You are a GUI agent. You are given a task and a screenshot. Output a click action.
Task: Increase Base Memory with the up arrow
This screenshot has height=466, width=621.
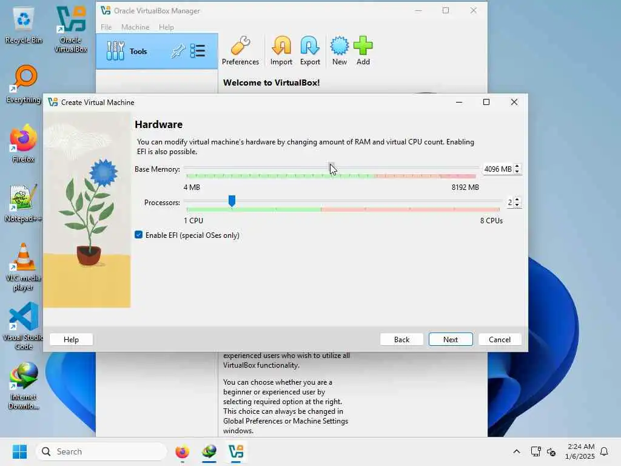click(517, 166)
